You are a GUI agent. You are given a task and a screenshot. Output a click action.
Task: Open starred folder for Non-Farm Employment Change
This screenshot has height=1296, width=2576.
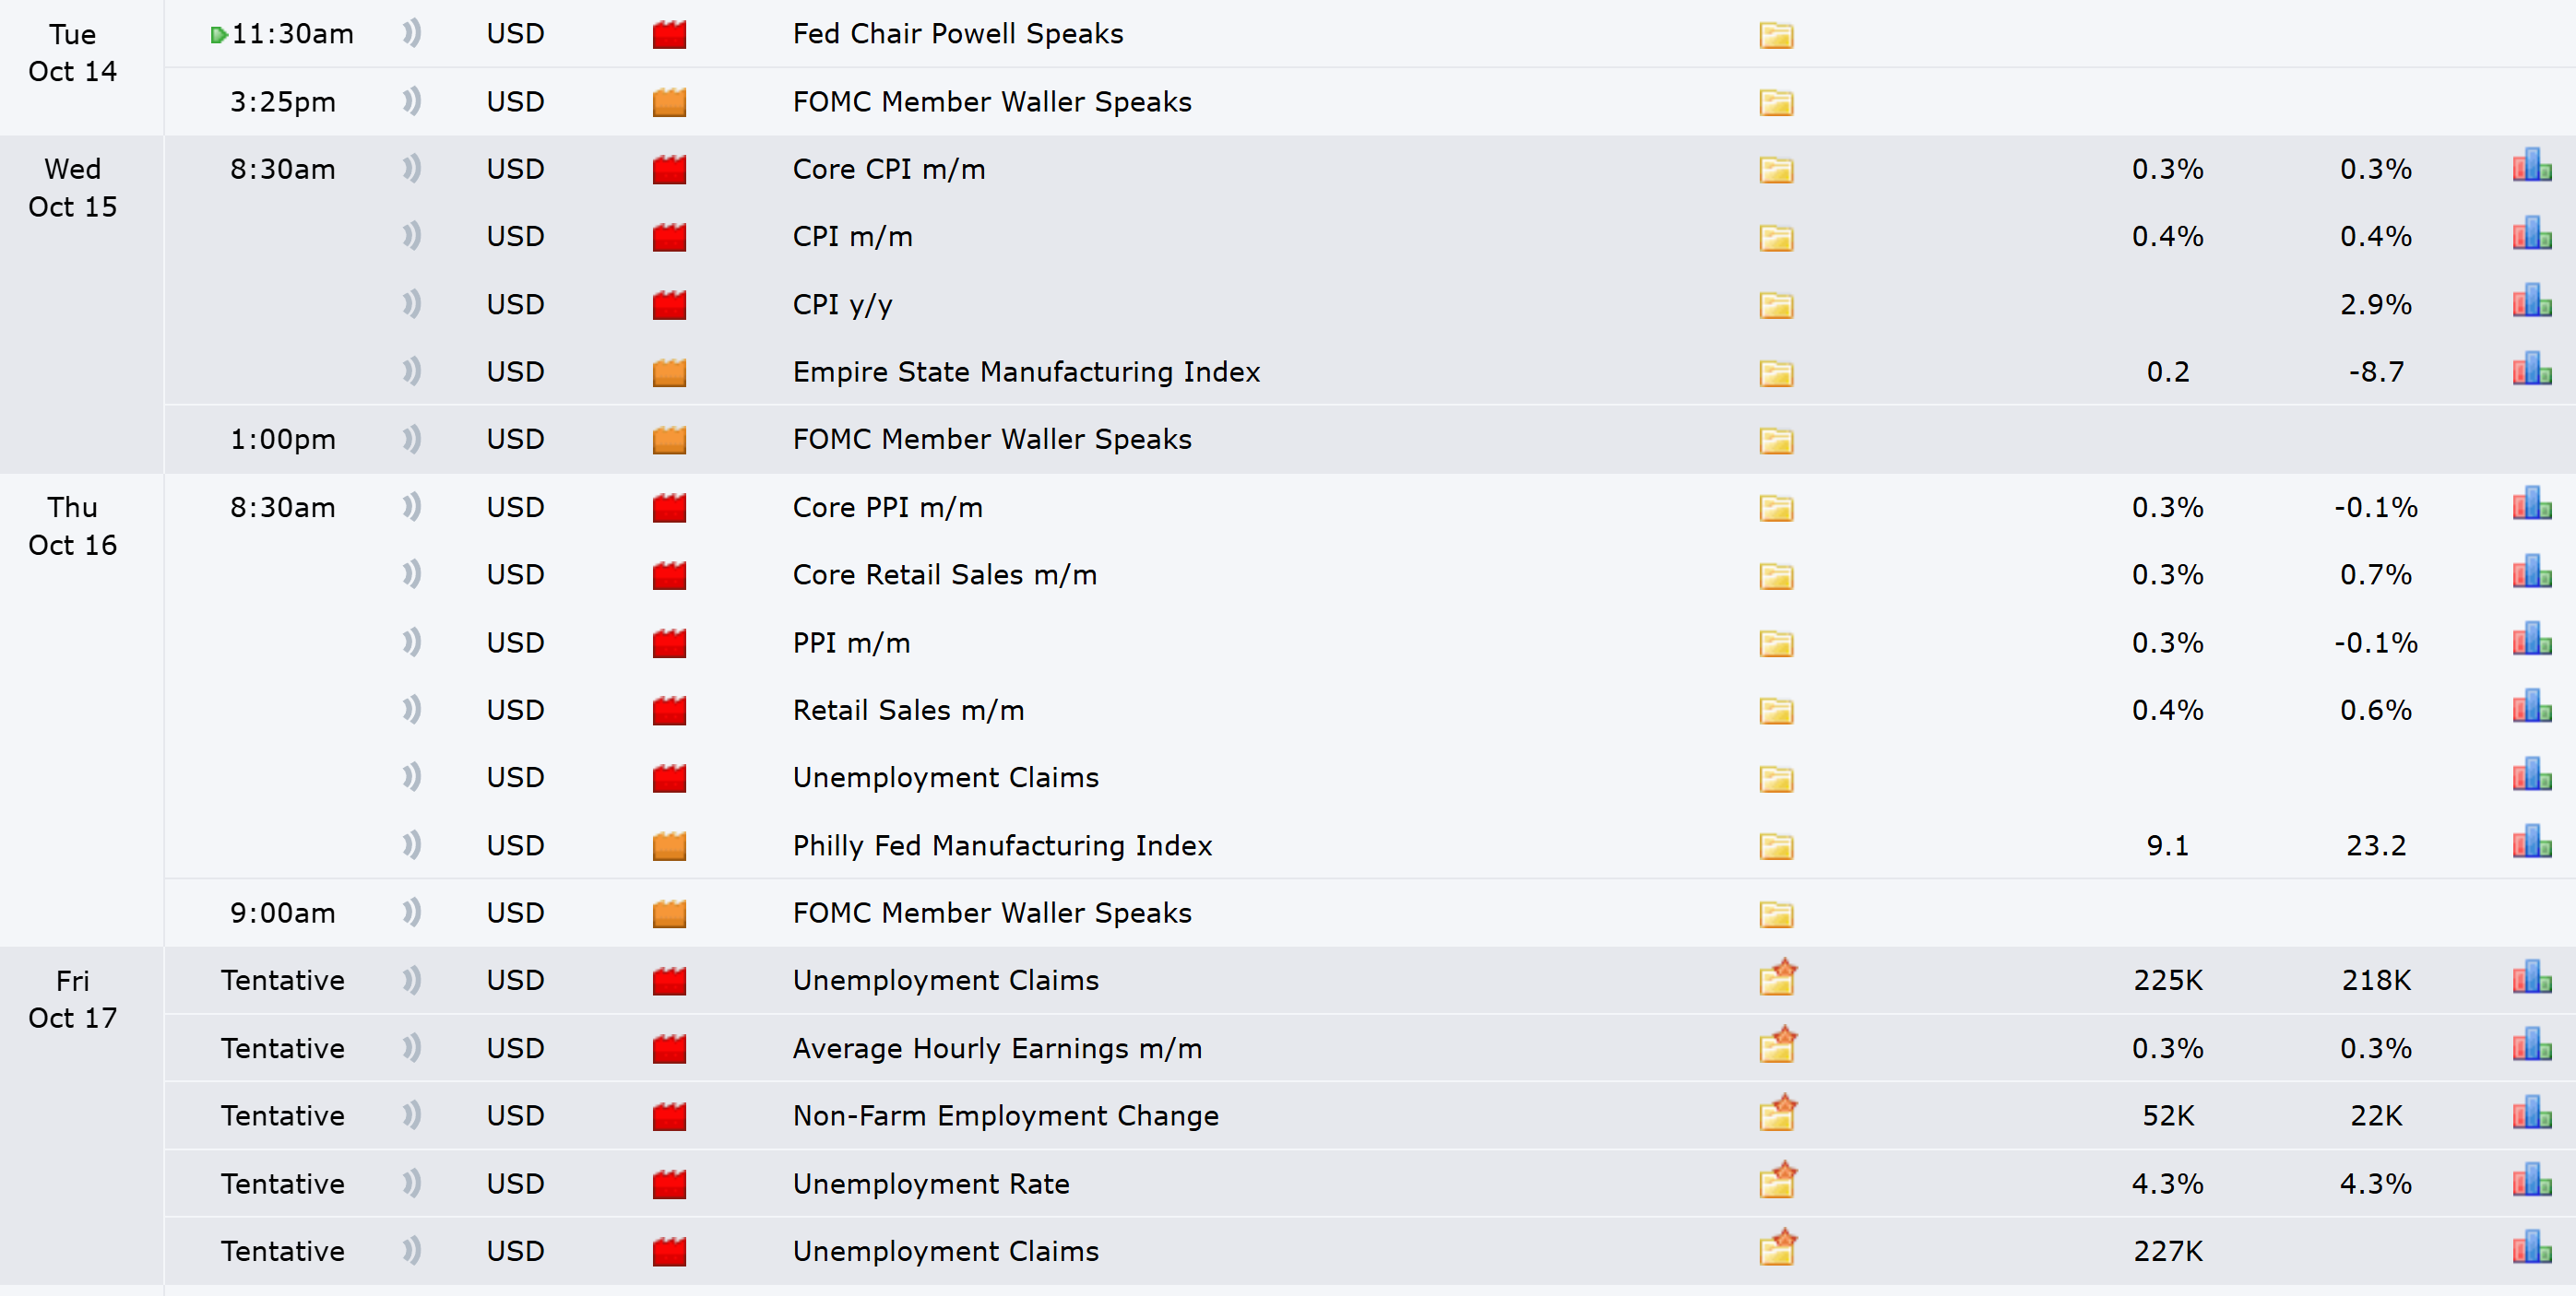[1778, 1113]
